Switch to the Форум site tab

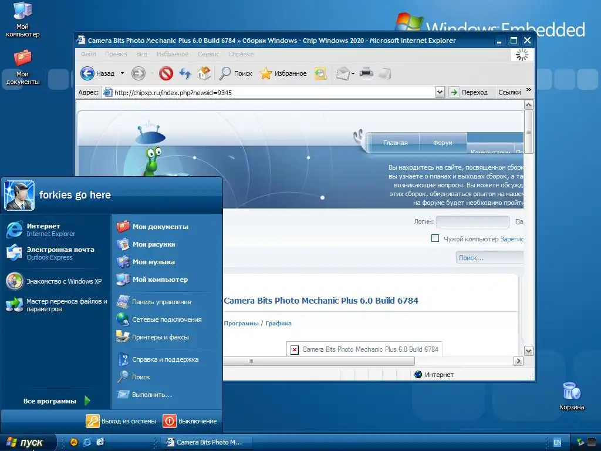coord(443,143)
